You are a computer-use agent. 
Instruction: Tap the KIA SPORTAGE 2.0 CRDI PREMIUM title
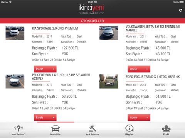point(55,28)
